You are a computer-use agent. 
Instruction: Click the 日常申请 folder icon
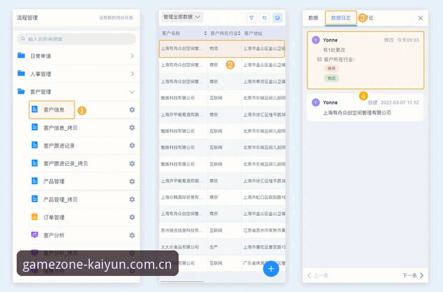[21, 55]
